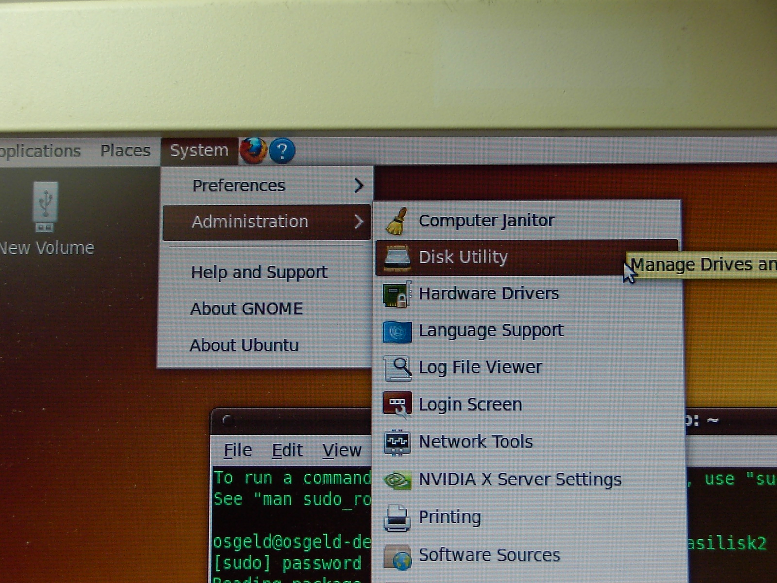The image size is (777, 583).
Task: Choose About GNOME from System menu
Action: (265, 309)
